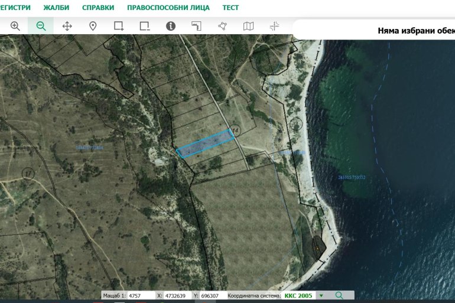
Task: Click the green coordinate search button
Action: point(339,295)
